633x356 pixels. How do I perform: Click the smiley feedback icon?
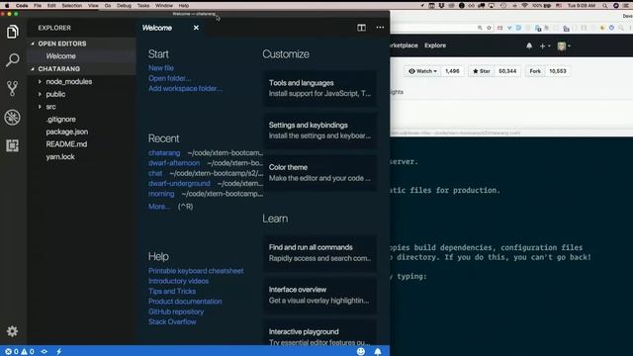tap(361, 352)
